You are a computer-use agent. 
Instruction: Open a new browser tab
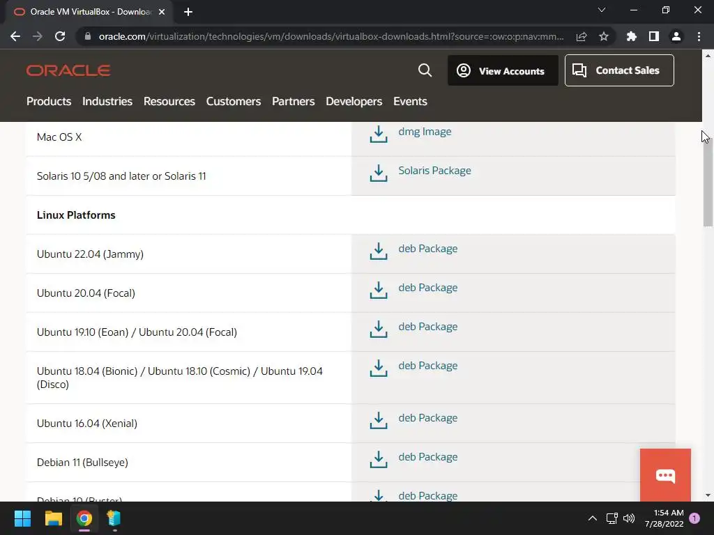coord(188,12)
